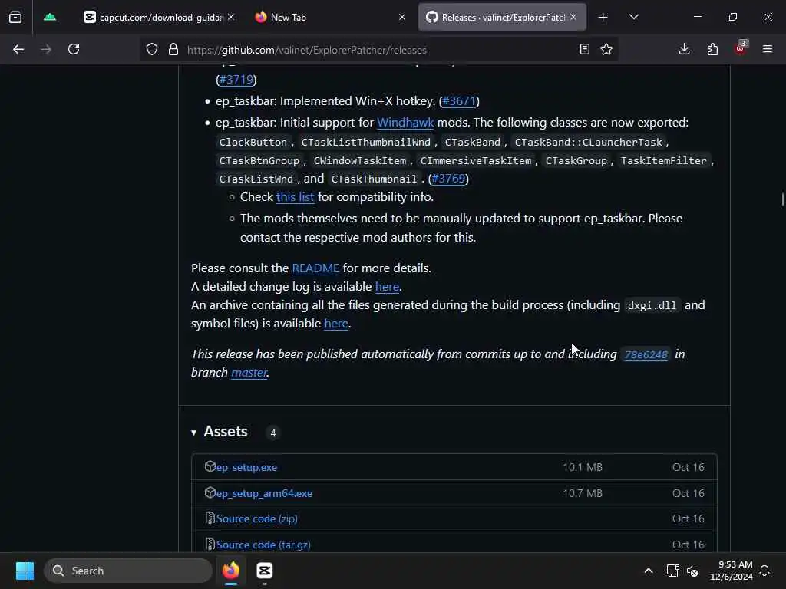Click Oct 16 date of ep_setup.exe
The height and width of the screenshot is (589, 786).
[x=689, y=467]
